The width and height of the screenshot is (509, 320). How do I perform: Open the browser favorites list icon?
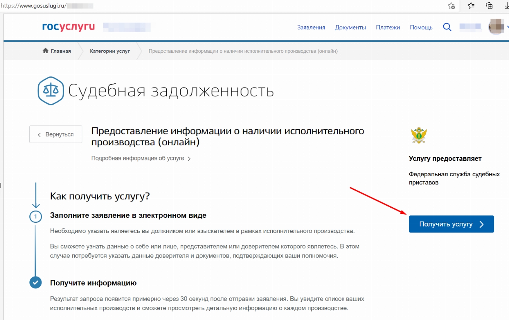tap(471, 6)
